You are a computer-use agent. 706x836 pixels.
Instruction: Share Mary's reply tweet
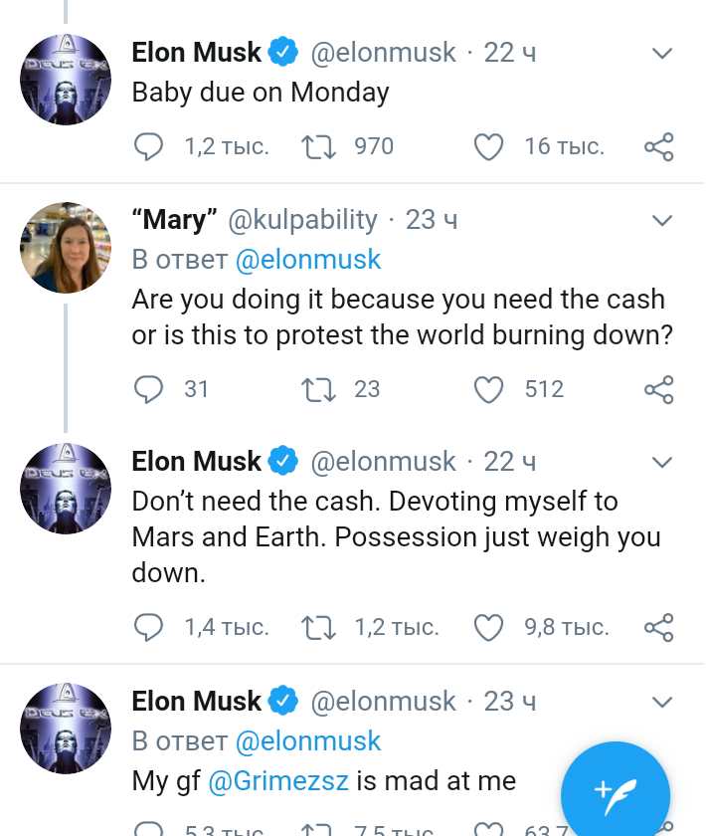pos(659,389)
